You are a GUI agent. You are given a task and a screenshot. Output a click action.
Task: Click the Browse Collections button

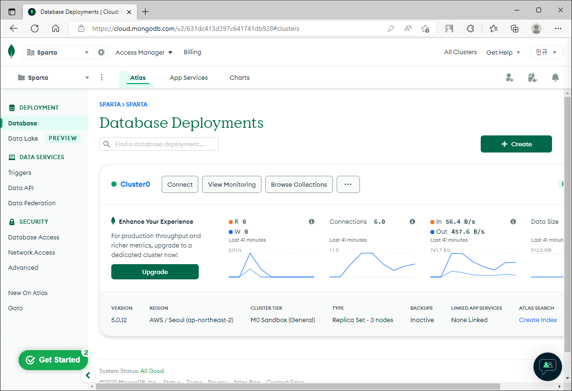299,184
